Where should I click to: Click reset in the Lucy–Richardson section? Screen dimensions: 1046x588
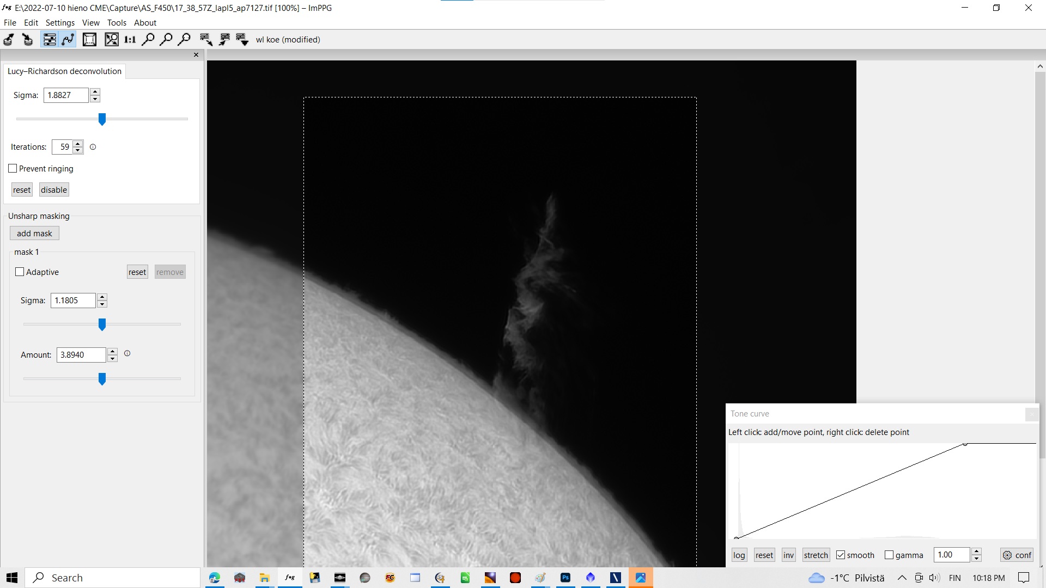tap(22, 189)
